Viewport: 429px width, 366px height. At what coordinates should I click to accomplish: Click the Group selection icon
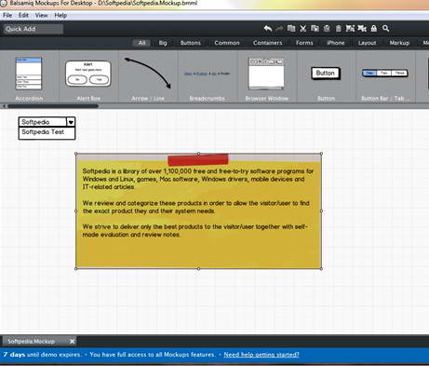click(350, 29)
